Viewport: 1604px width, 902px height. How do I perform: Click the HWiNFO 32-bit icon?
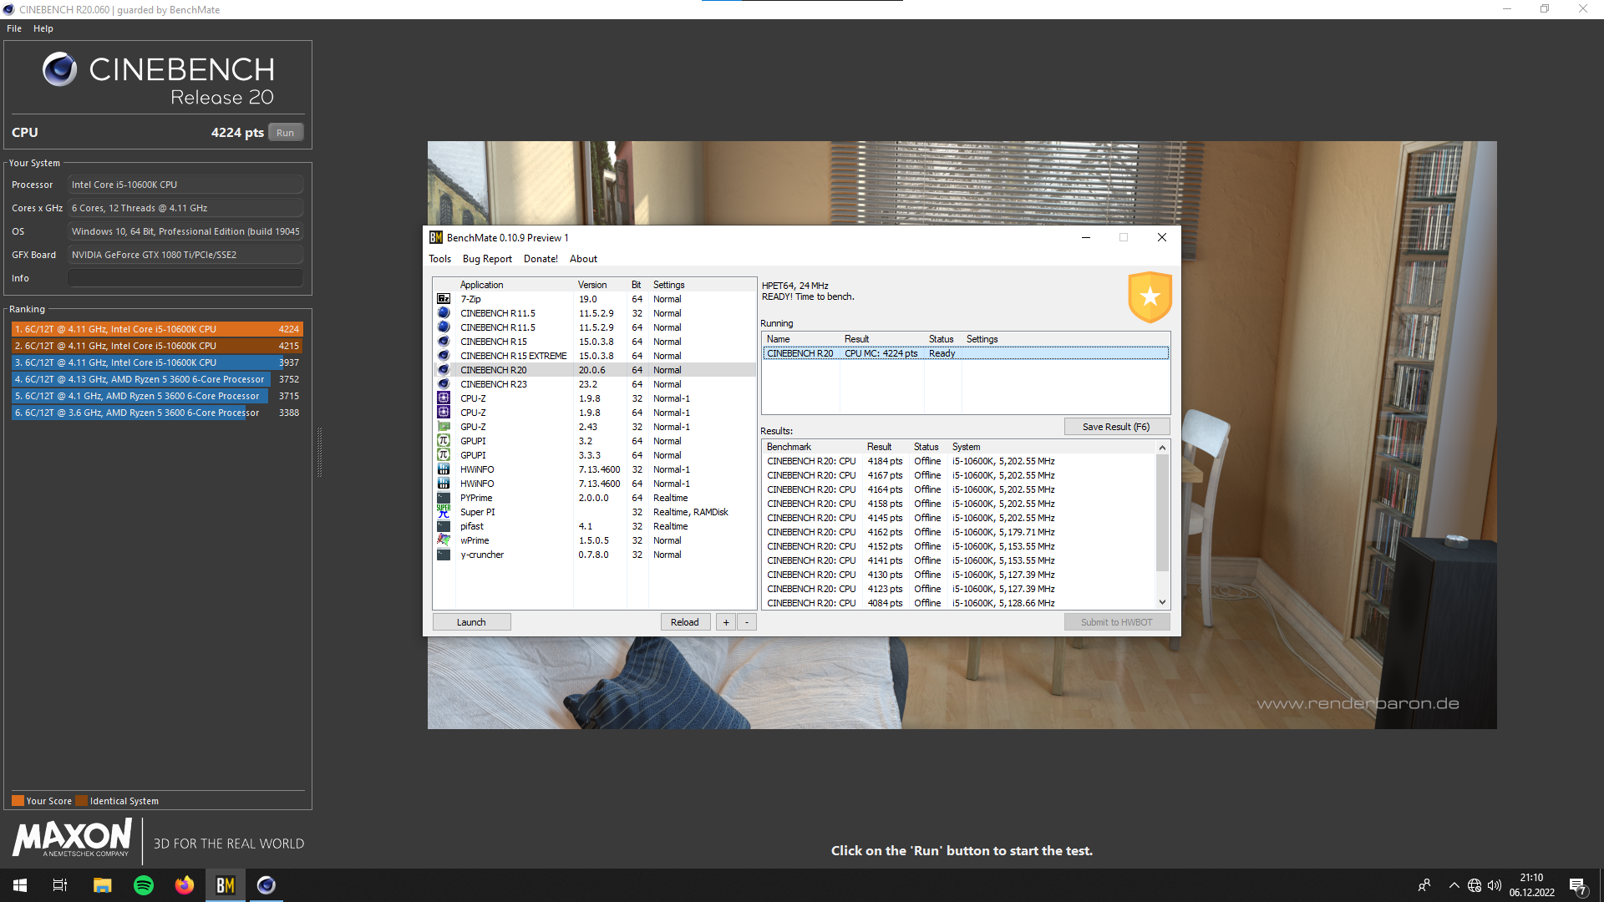click(x=444, y=469)
